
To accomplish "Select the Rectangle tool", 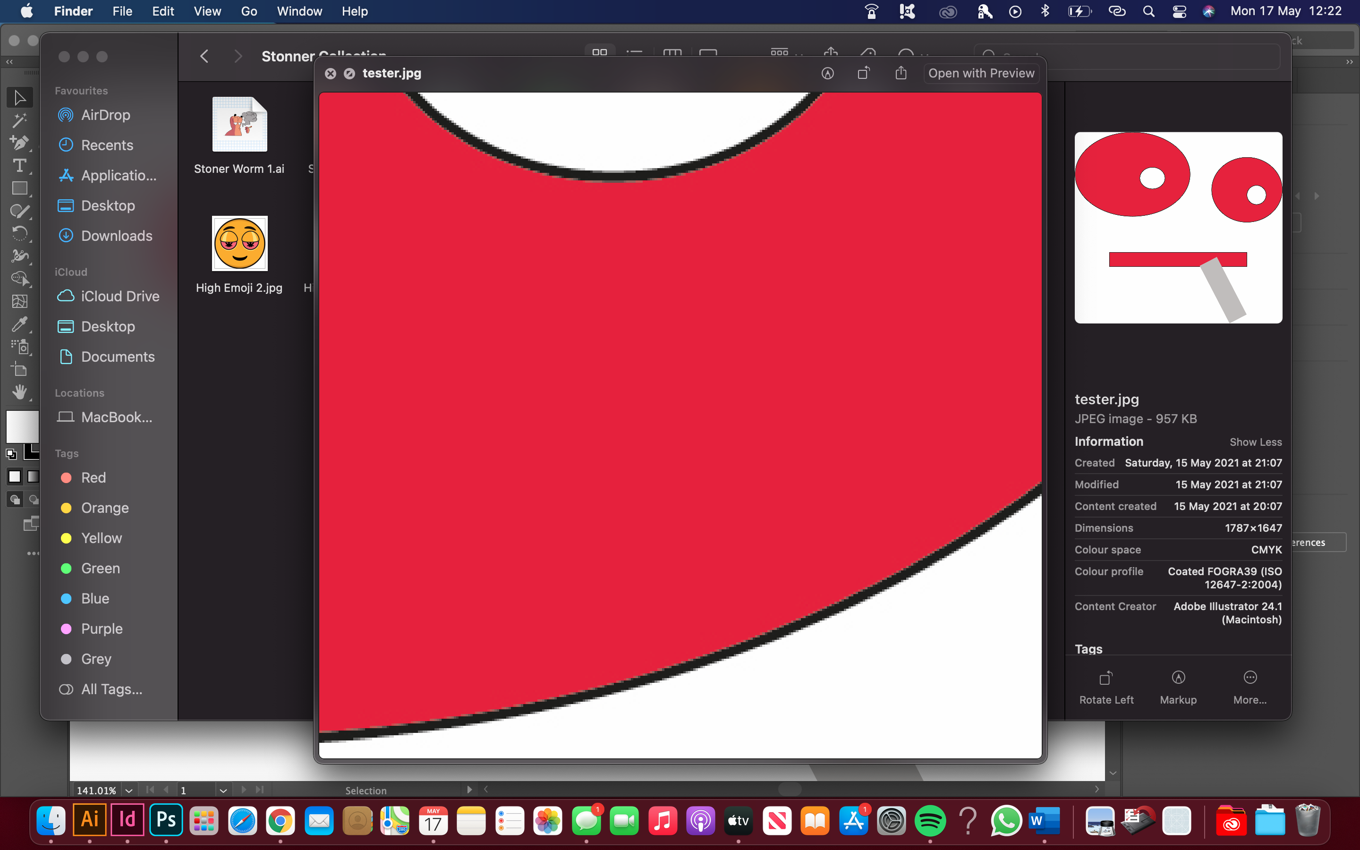I will pos(20,188).
